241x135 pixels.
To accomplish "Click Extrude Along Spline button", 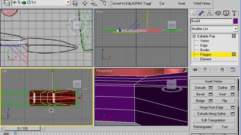I will pyautogui.click(x=211, y=114).
